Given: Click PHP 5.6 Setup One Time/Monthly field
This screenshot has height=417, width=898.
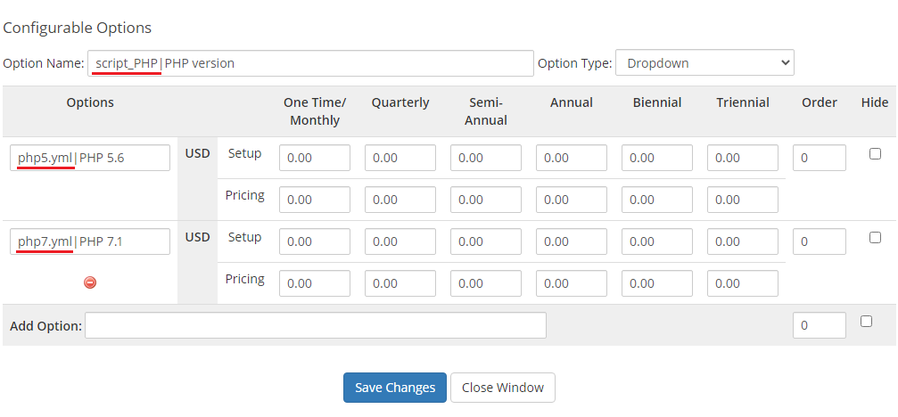Looking at the screenshot, I should click(x=315, y=158).
